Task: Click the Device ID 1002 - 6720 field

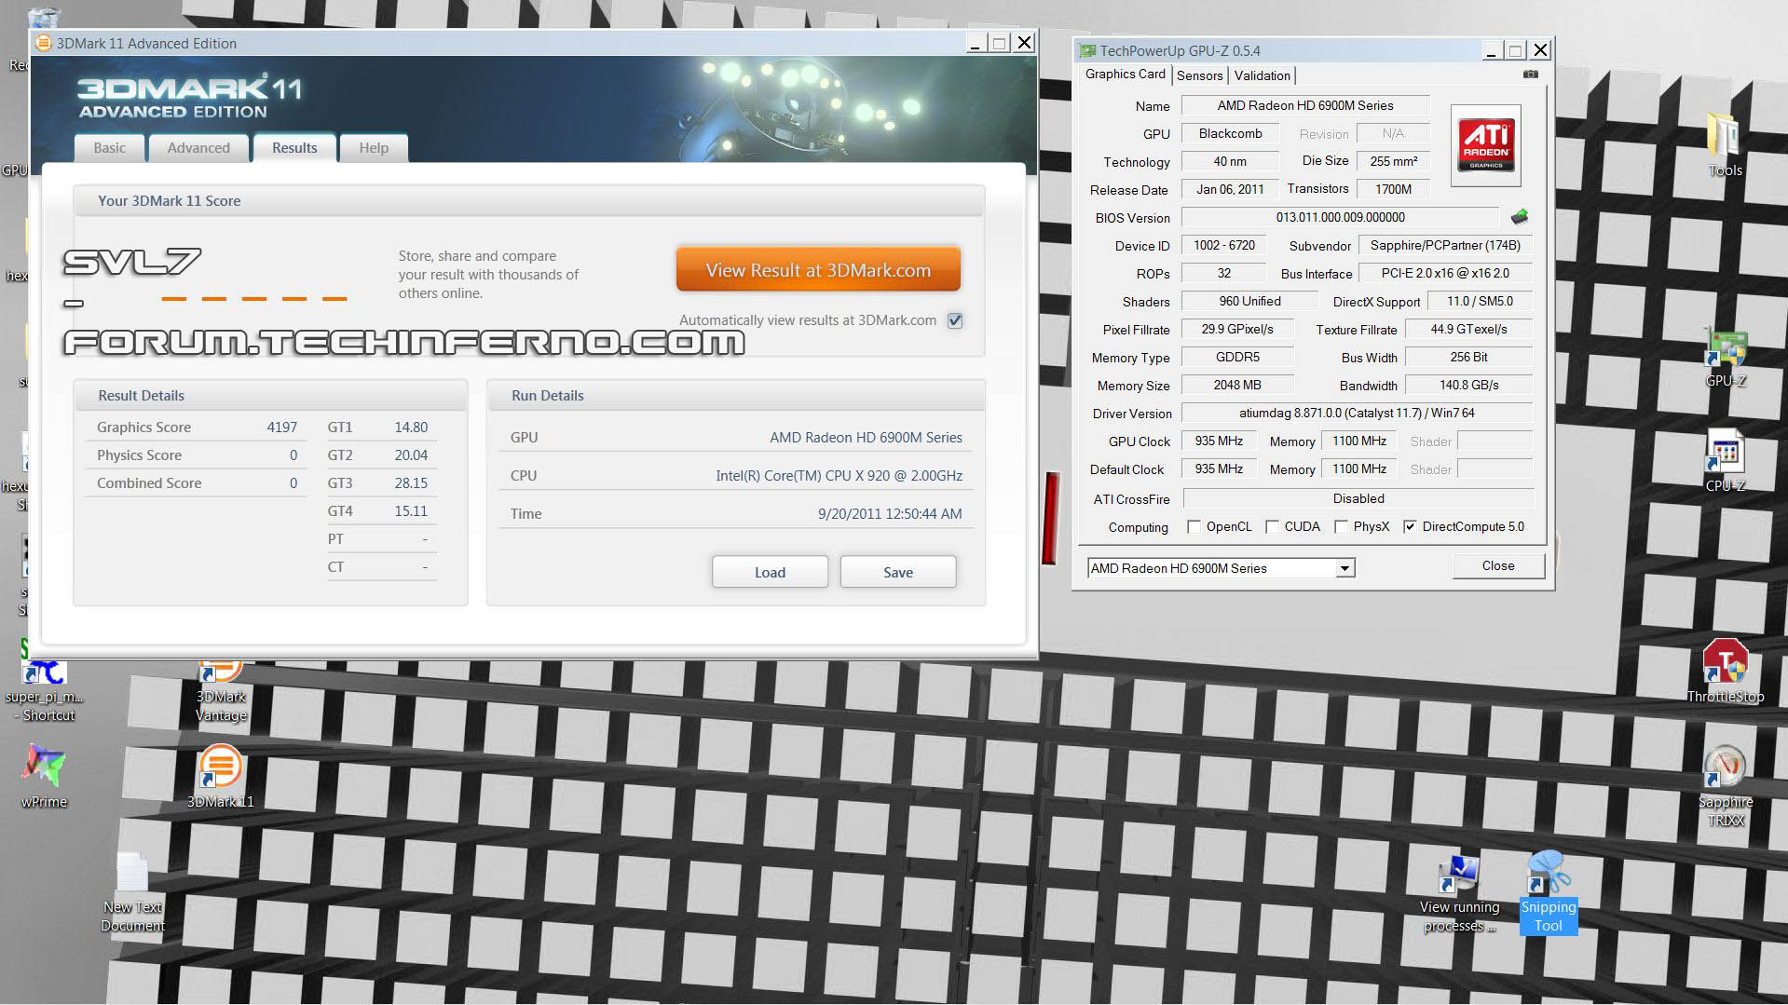Action: [1223, 245]
